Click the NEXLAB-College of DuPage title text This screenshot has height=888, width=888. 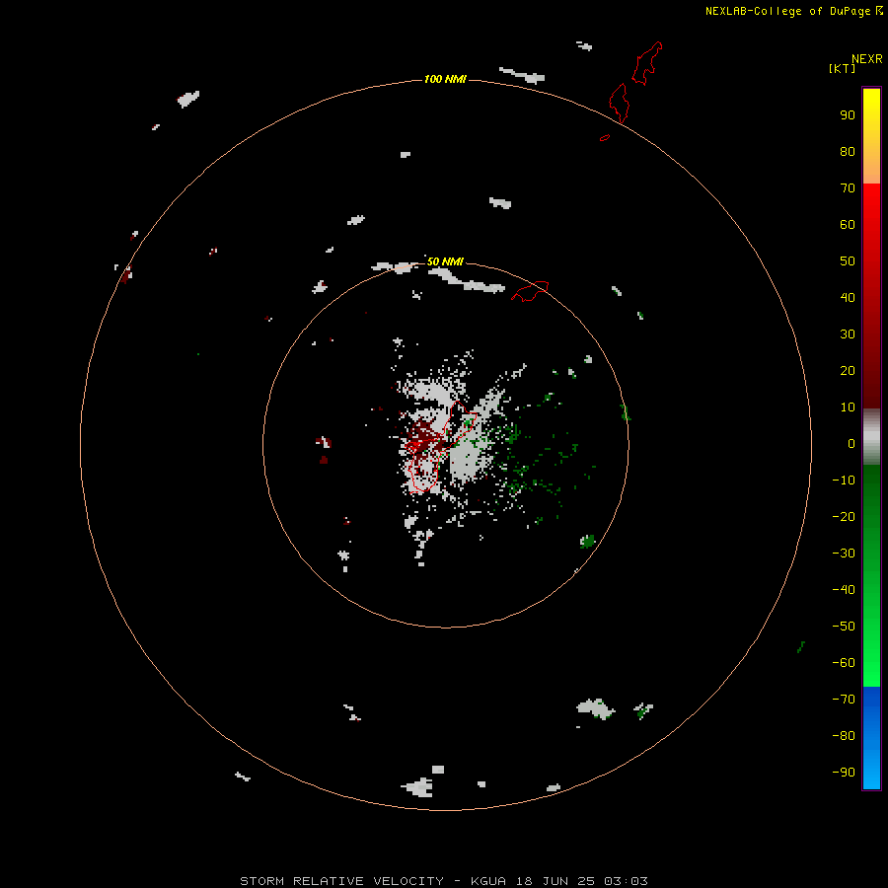[x=787, y=11]
